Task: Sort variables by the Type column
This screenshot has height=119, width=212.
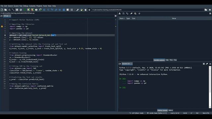Action: (128, 19)
